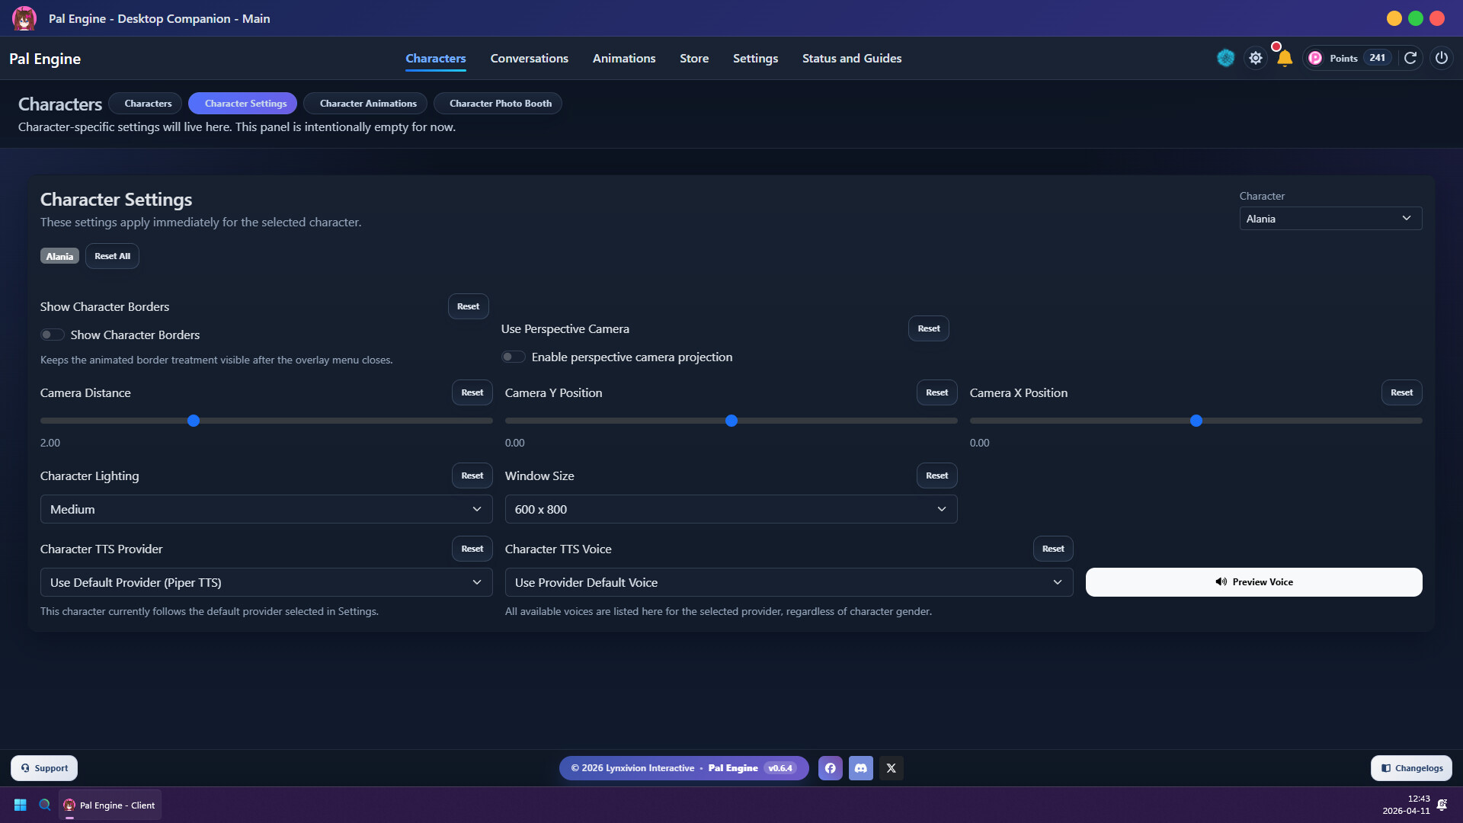Click the Pal Engine brand text in header
Image resolution: width=1463 pixels, height=823 pixels.
tap(45, 59)
